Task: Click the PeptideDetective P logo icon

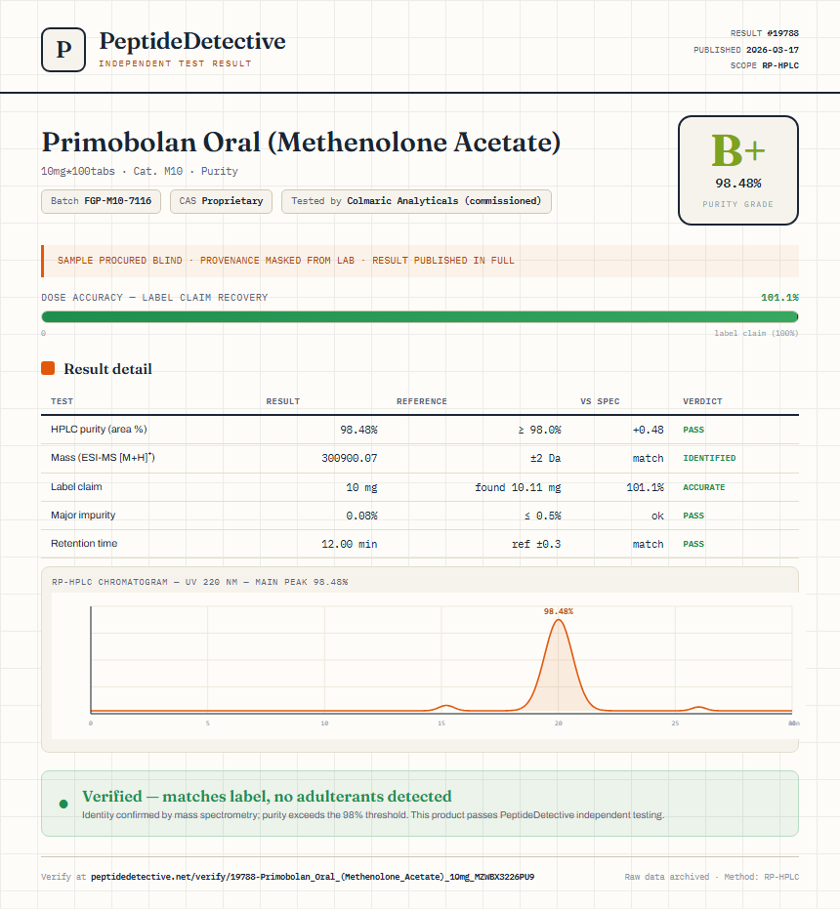Action: click(x=63, y=50)
